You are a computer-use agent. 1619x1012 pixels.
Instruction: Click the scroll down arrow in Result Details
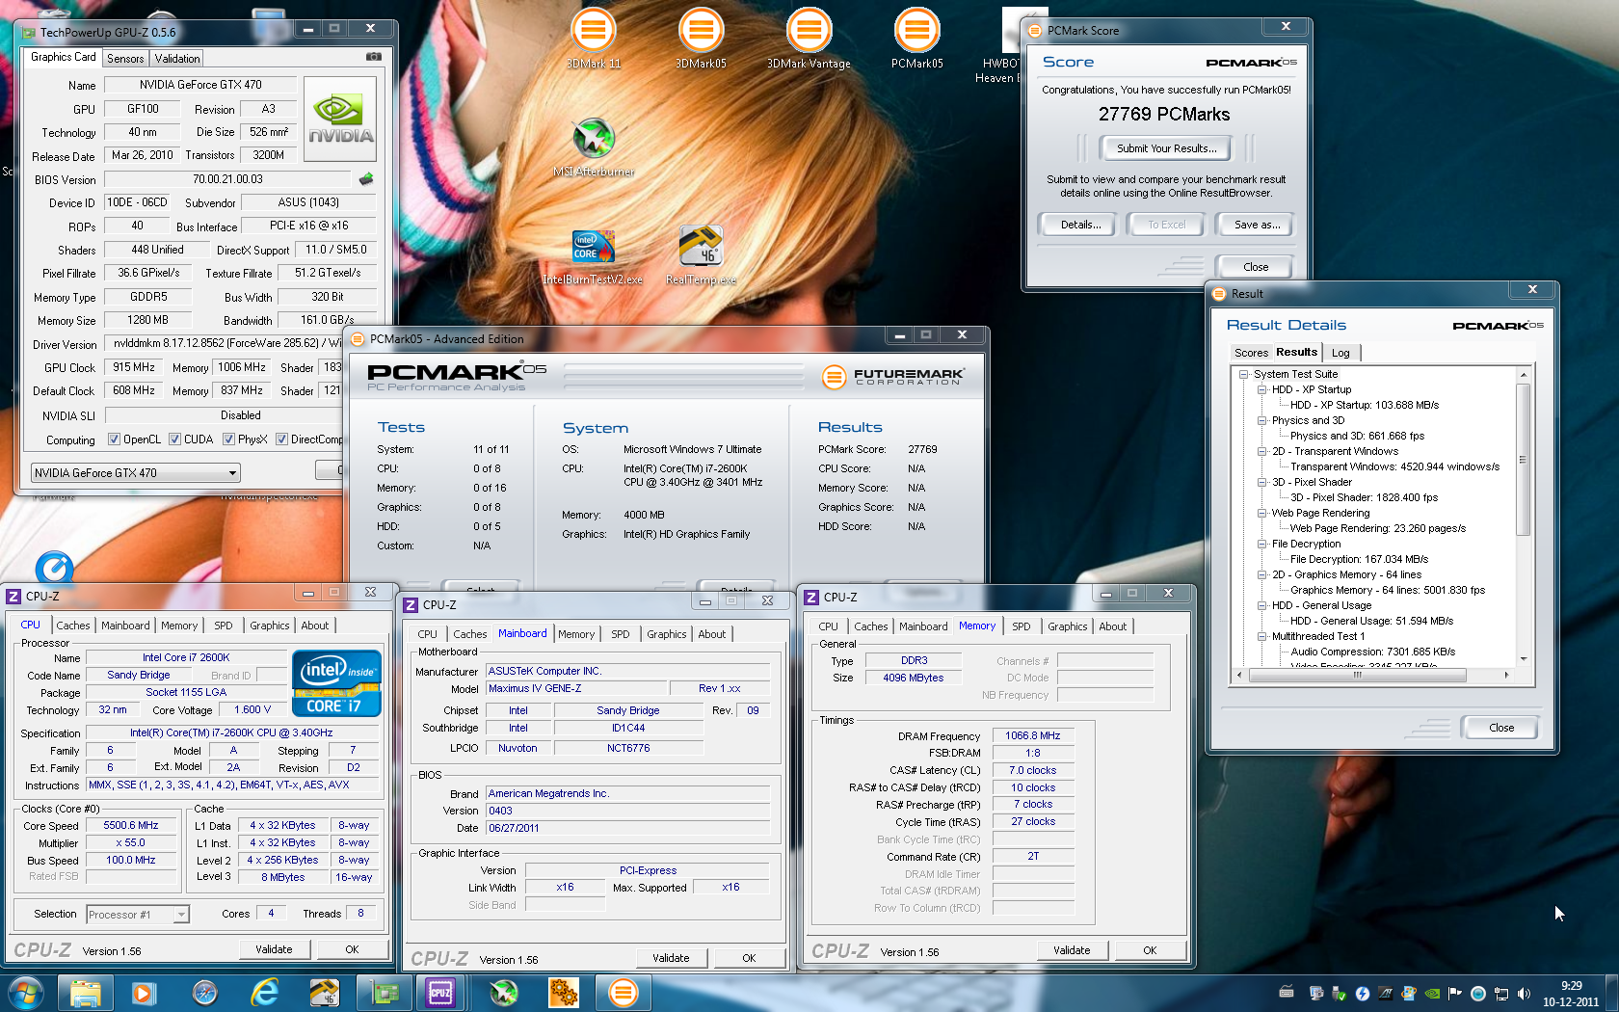coord(1524,659)
